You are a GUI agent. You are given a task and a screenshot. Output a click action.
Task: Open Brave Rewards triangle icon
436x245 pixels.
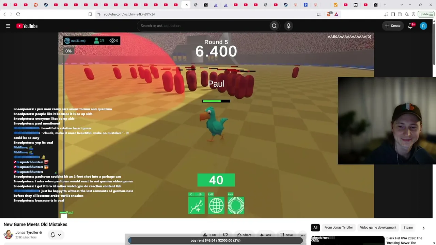[336, 14]
